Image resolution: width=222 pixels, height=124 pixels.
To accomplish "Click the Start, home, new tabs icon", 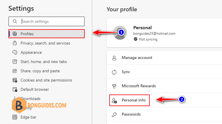I will pos(15,62).
